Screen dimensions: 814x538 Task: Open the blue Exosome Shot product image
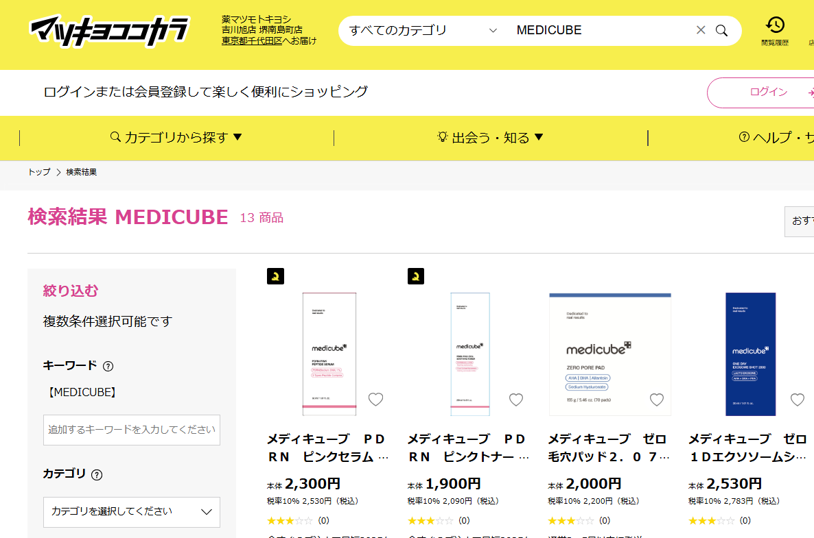coord(751,354)
